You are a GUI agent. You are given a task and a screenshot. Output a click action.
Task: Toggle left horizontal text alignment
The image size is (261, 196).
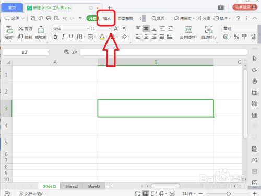(138, 37)
